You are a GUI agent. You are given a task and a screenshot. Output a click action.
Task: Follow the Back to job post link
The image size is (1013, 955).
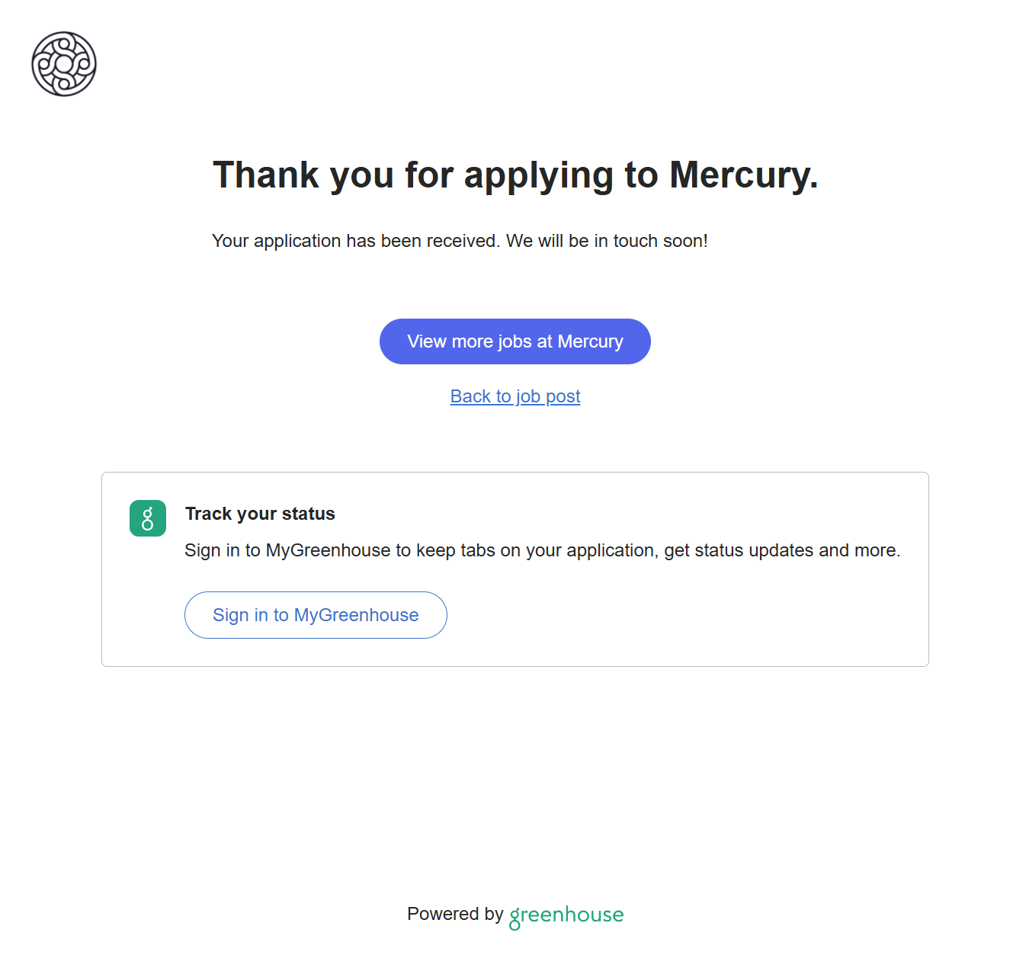[x=515, y=396]
